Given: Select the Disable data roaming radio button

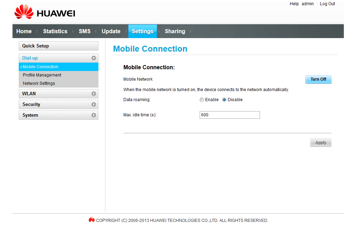Looking at the screenshot, I should pos(224,100).
